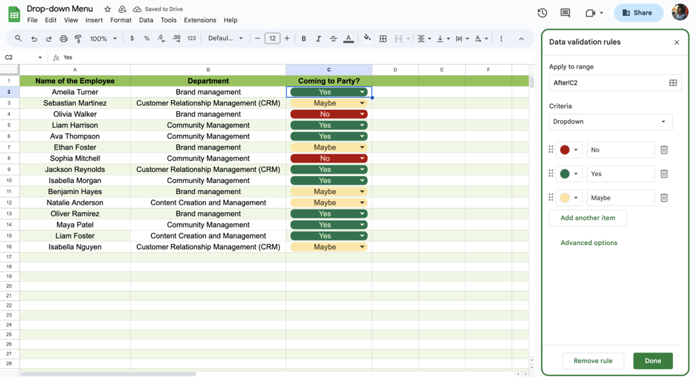
Task: Open the comments panel icon
Action: click(565, 13)
